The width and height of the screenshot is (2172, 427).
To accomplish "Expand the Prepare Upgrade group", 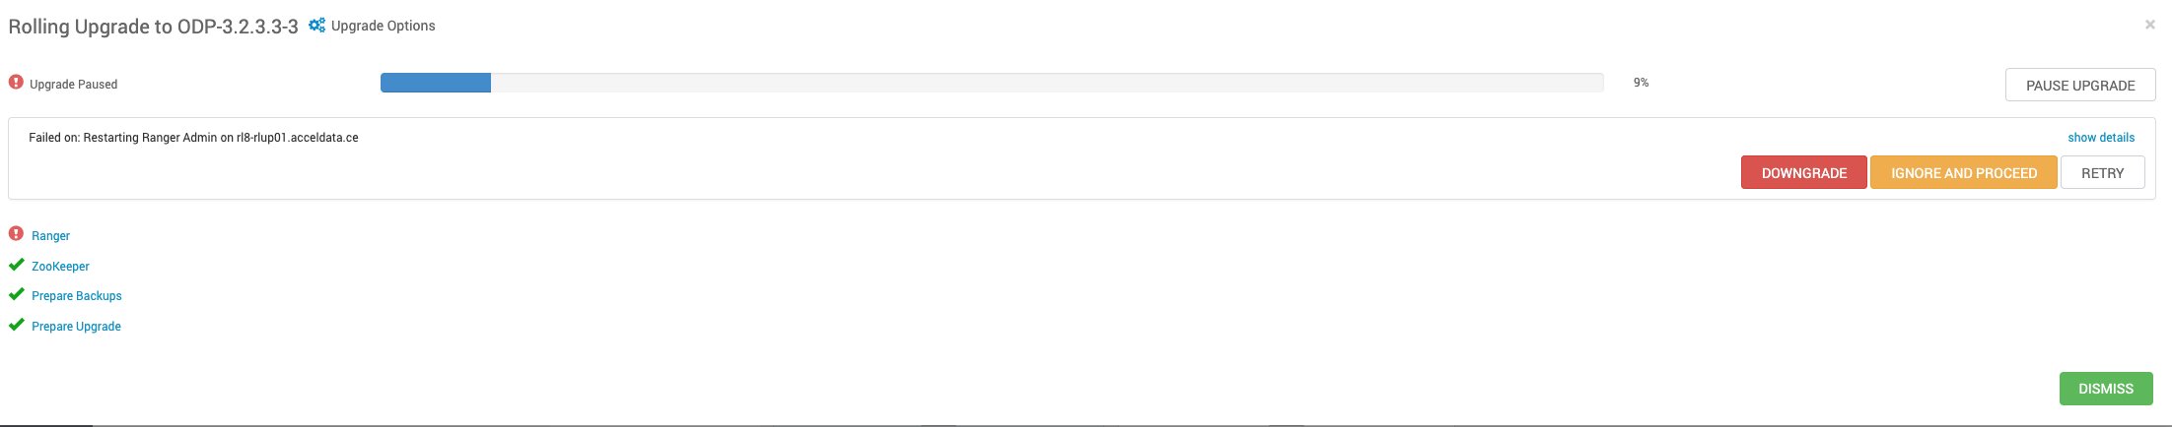I will 76,327.
